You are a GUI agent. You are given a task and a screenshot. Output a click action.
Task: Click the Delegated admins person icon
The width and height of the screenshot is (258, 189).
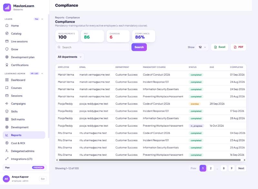(7, 151)
